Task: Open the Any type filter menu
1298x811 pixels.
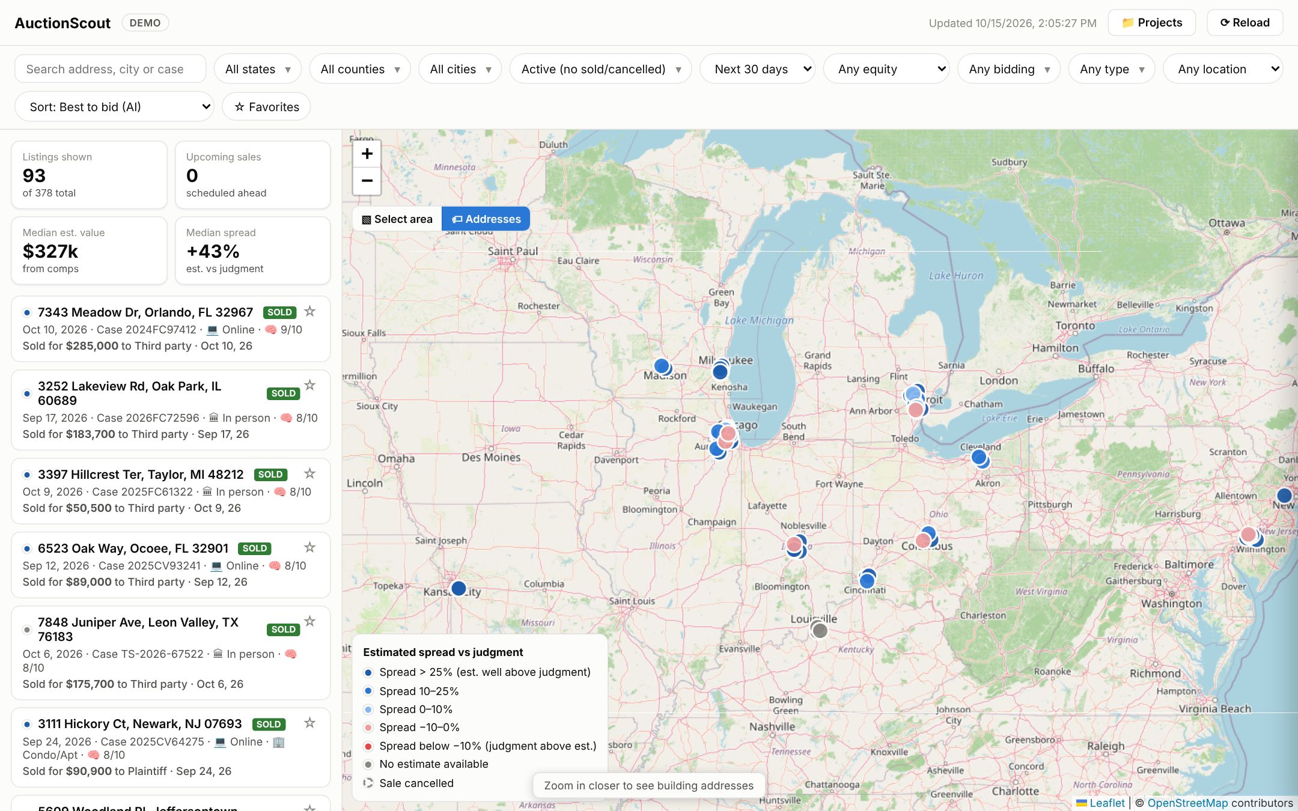Action: [1112, 69]
